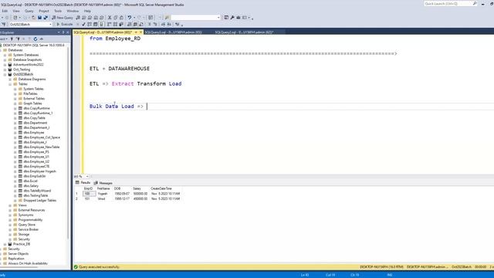Select the dbo.CopyTable tree item

click(34, 118)
